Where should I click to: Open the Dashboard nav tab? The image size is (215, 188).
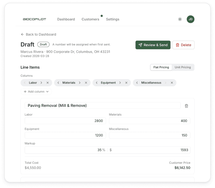[66, 19]
